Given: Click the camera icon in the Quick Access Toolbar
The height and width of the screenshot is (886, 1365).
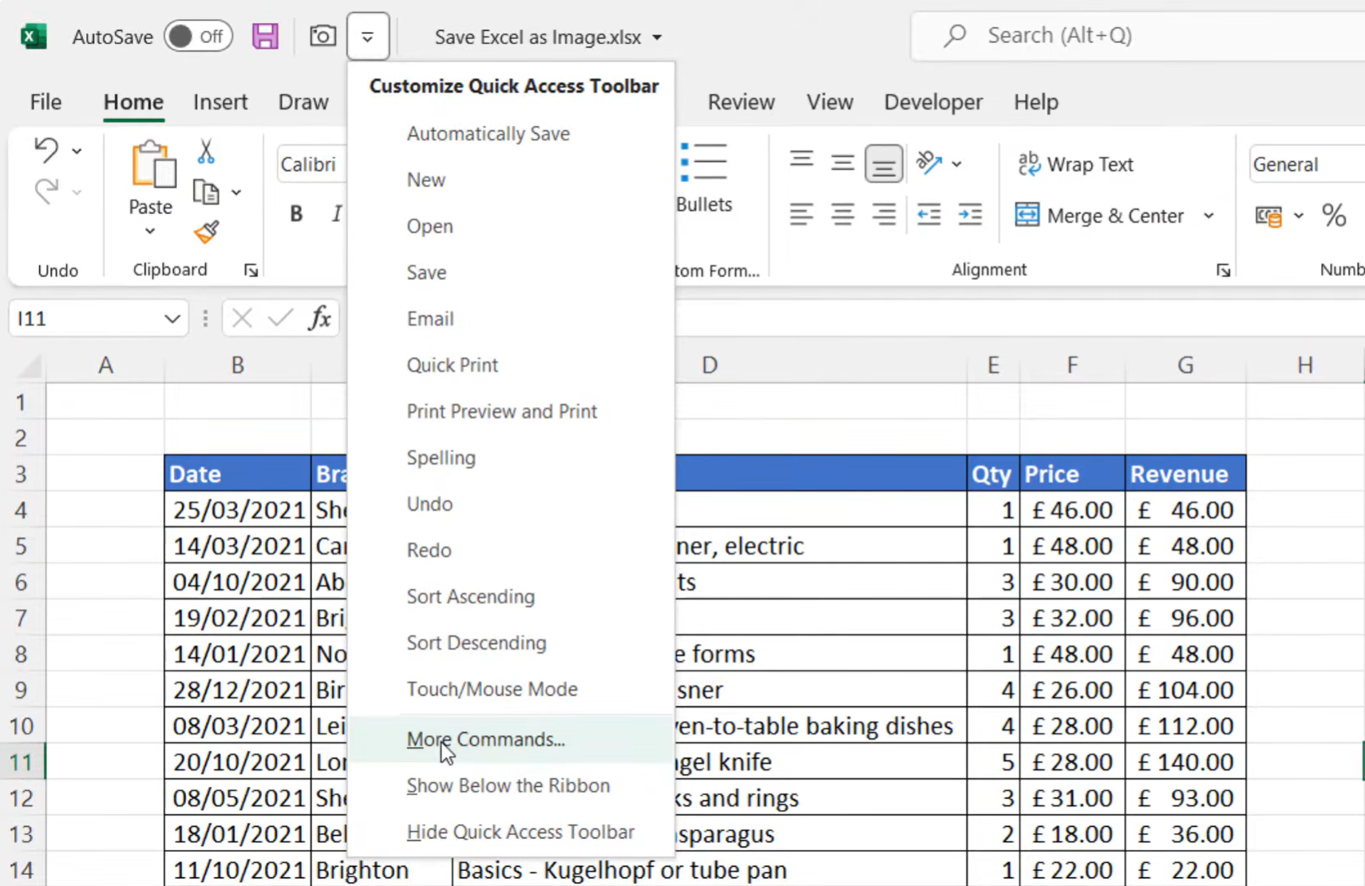Looking at the screenshot, I should pyautogui.click(x=322, y=36).
